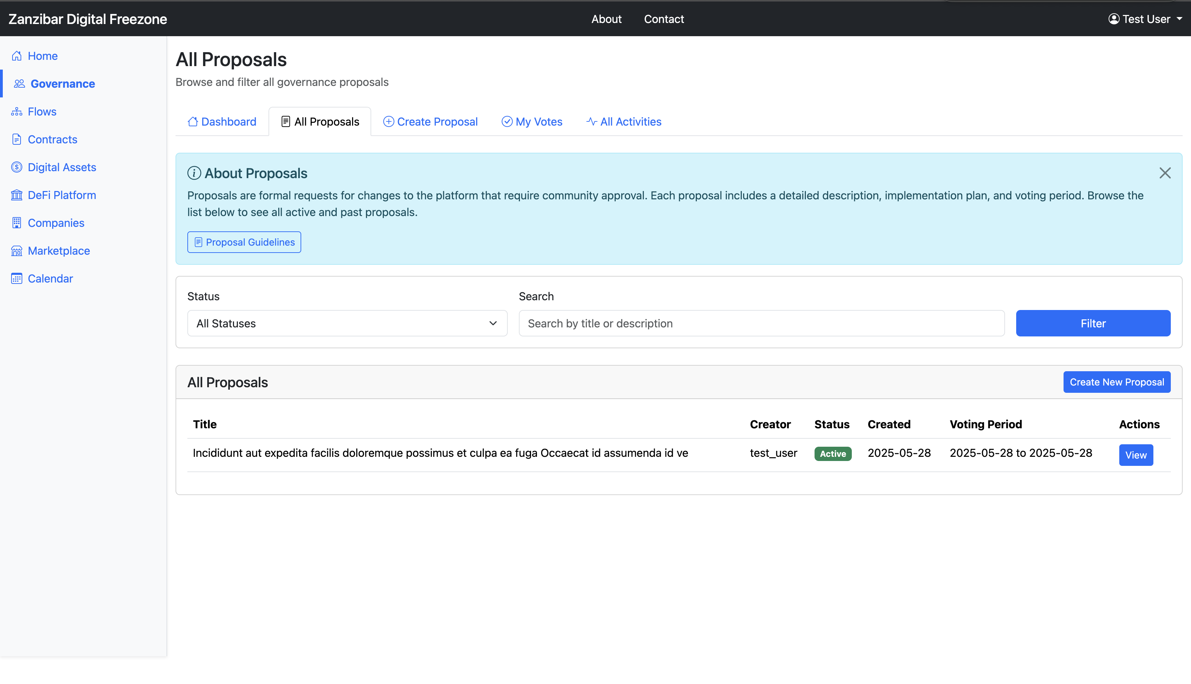View the Incididunt proposal
Viewport: 1191px width, 684px height.
tap(1136, 455)
